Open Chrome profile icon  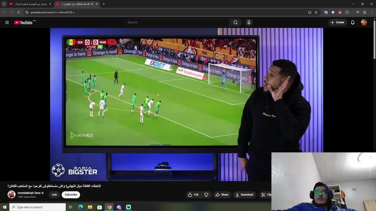click(x=365, y=12)
